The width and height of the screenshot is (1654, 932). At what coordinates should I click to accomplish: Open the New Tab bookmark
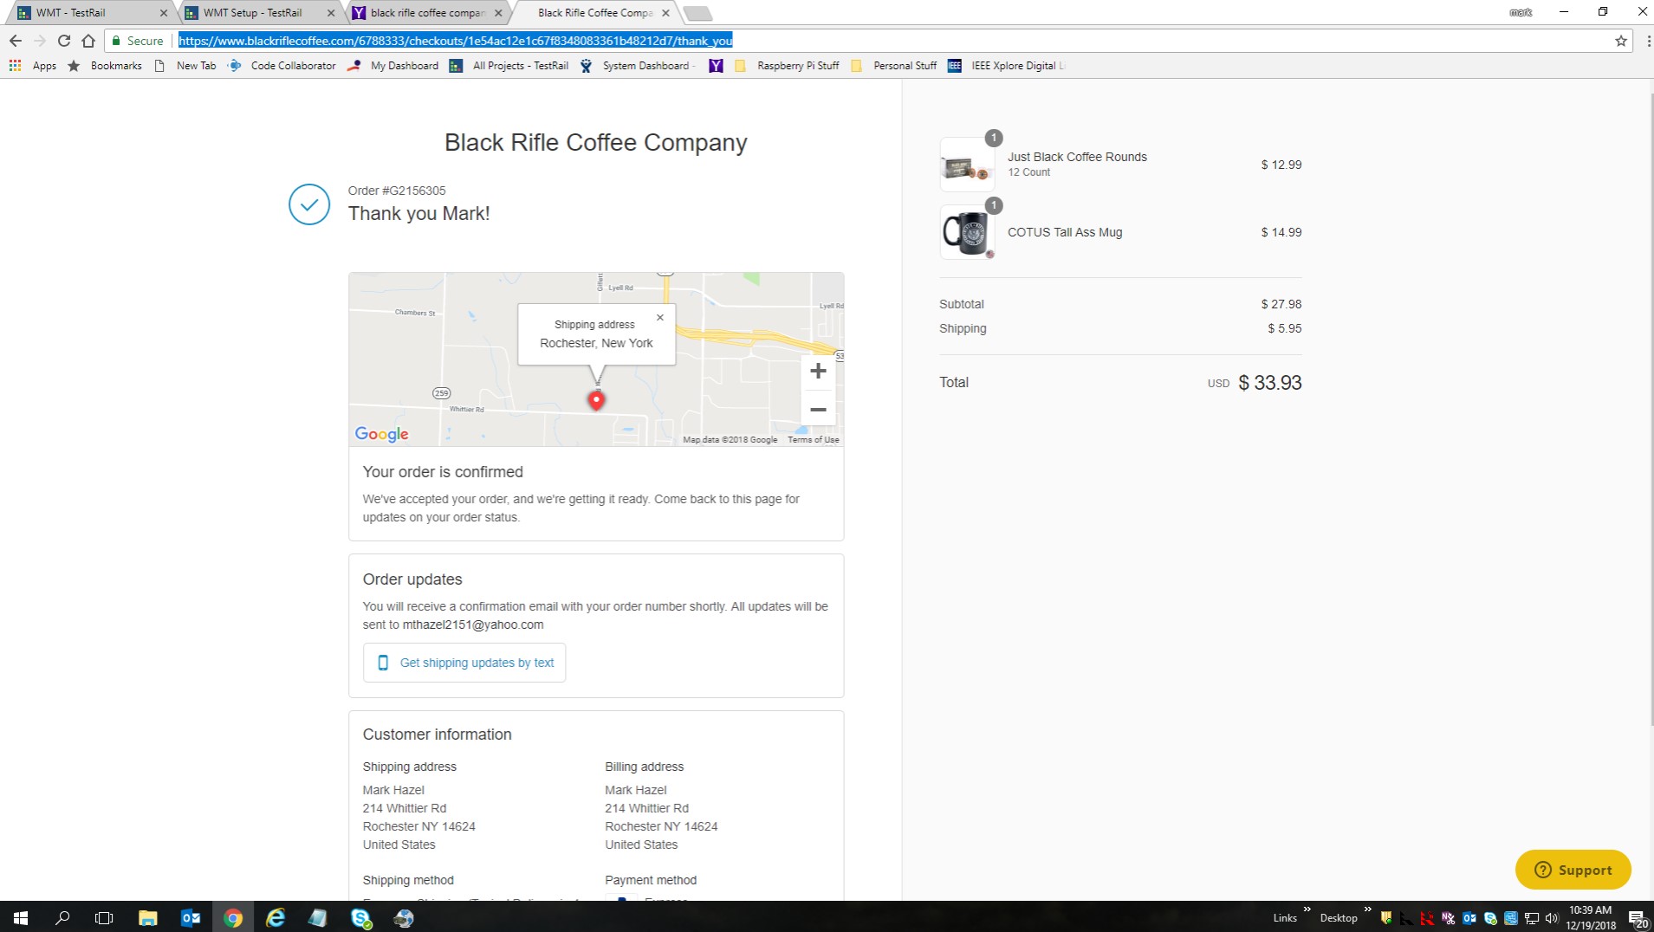click(185, 66)
